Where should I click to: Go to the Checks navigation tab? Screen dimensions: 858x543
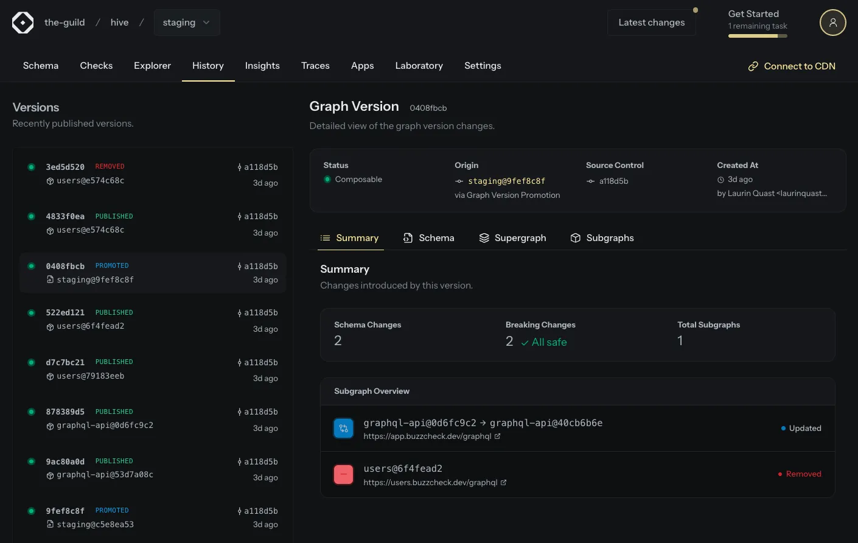point(96,66)
